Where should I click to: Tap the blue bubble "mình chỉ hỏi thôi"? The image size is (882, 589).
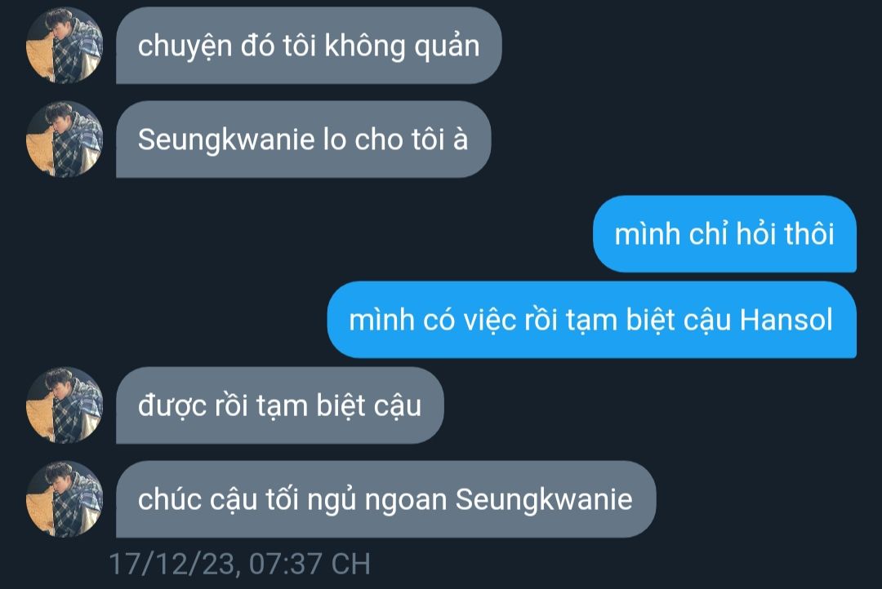(x=724, y=234)
